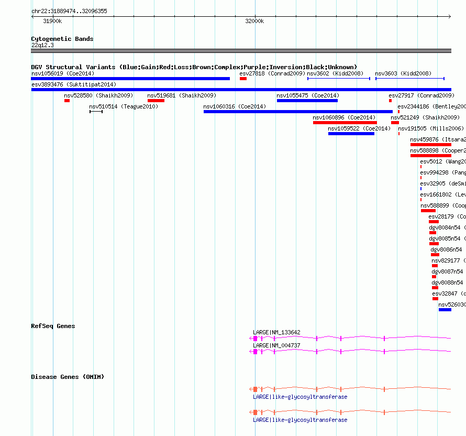Viewport: 466px width, 436px height.
Task: Open the dgv8084n54 variant label
Action: [x=447, y=227]
